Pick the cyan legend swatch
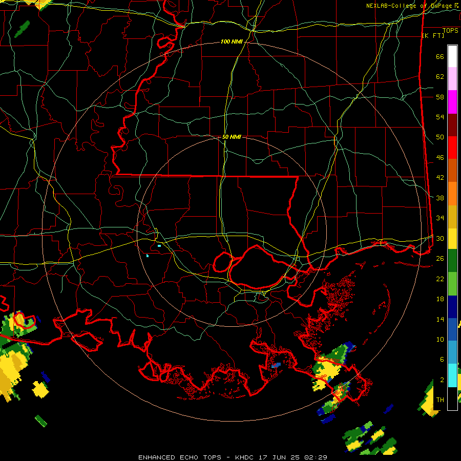 tap(452, 375)
